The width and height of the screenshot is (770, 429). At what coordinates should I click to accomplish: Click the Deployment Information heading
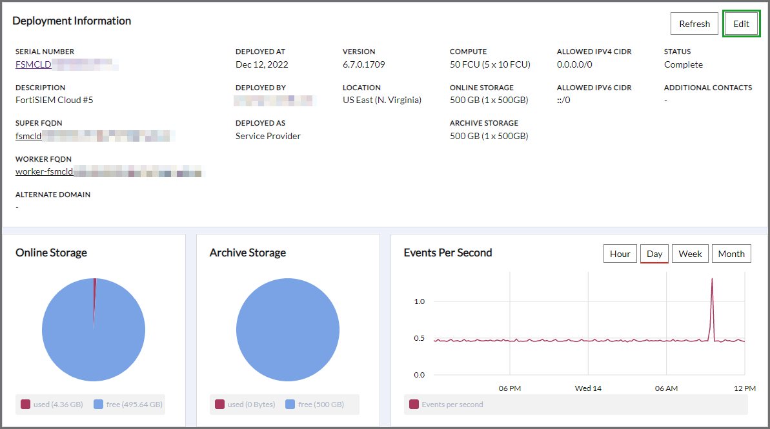(x=72, y=21)
